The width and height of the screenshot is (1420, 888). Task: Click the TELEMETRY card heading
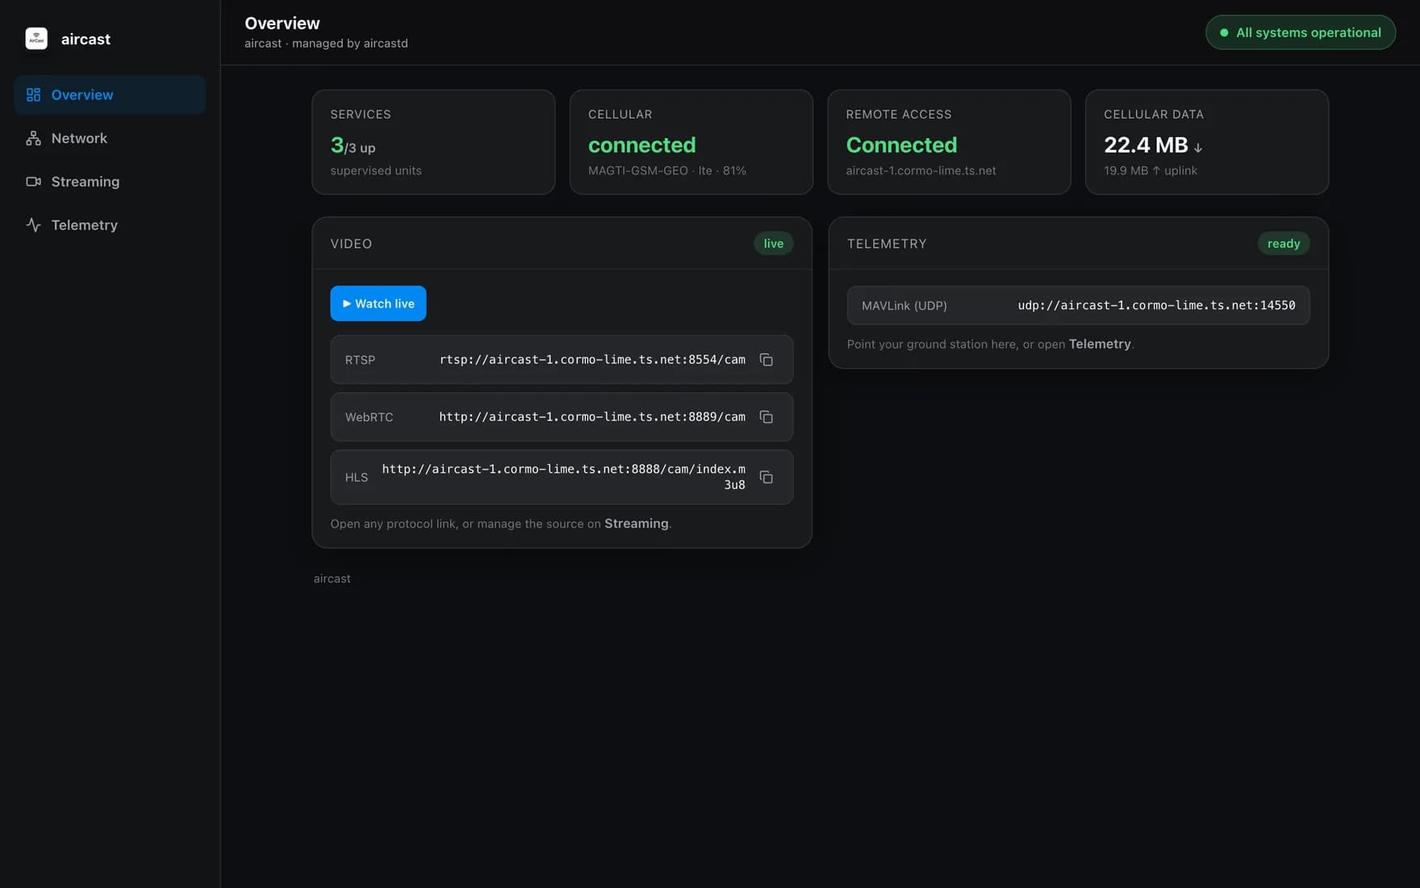click(x=887, y=244)
